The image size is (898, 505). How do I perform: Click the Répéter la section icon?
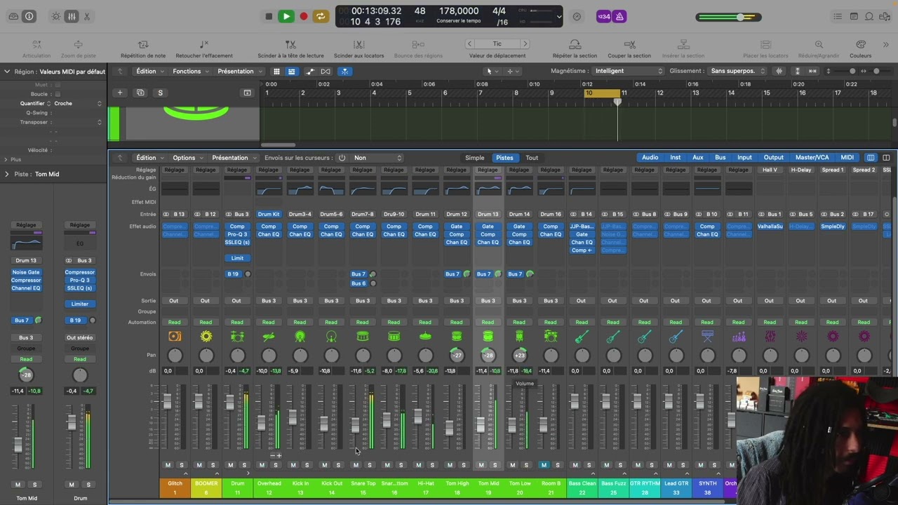575,45
